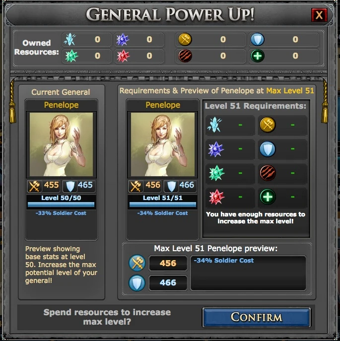The image size is (340, 341).
Task: Click the Level 51/51 experience bar
Action: point(163,204)
